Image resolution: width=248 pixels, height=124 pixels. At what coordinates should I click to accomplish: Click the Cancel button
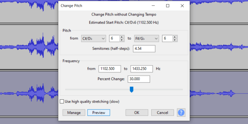pos(162,113)
